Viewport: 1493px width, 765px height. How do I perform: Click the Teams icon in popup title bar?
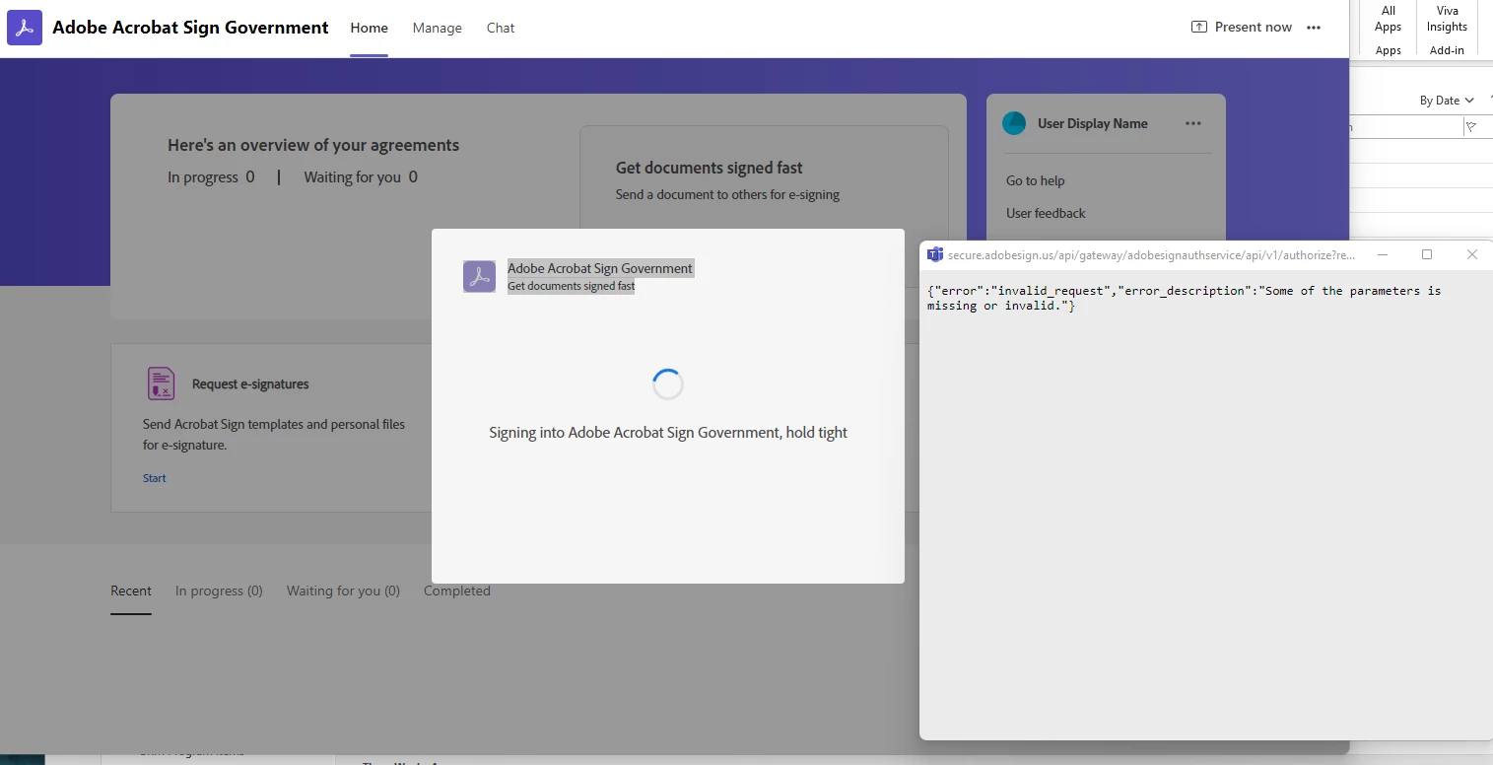tap(935, 254)
